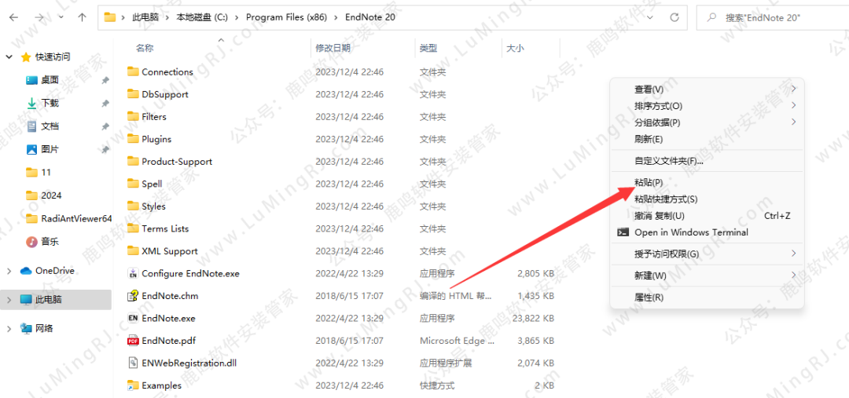
Task: Click the search EndNote 20 field
Action: [x=774, y=17]
